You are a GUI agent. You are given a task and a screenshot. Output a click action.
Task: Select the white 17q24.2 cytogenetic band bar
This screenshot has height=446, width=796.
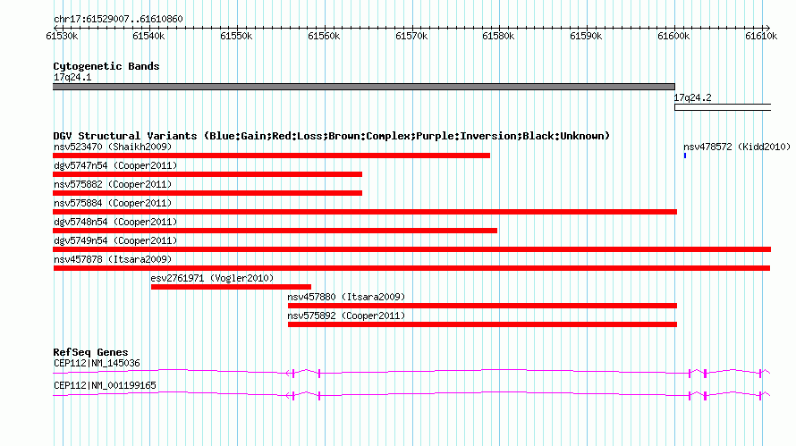pyautogui.click(x=723, y=107)
